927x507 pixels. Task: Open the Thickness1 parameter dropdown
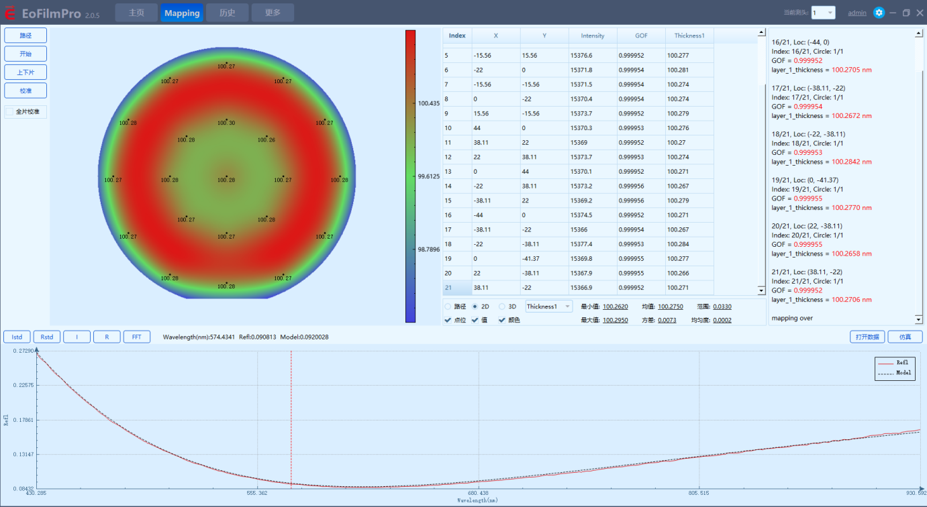point(548,306)
